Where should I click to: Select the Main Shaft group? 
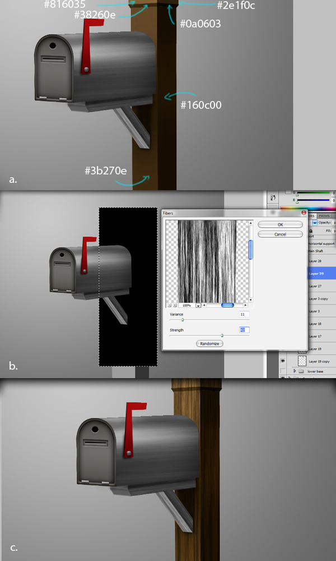click(x=321, y=251)
